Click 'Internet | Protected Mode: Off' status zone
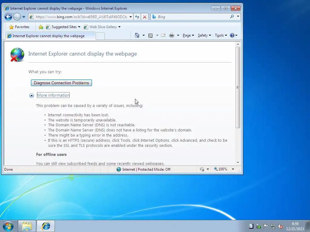 click(143, 169)
